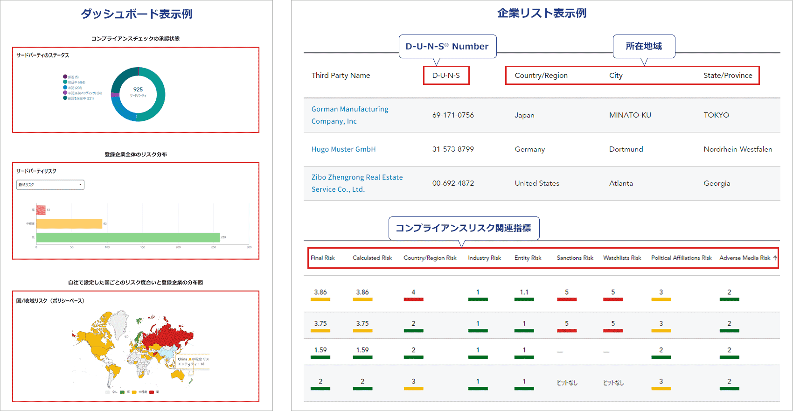
Task: Toggle the 確認を保留中 (221) legend entry
Action: [78, 98]
